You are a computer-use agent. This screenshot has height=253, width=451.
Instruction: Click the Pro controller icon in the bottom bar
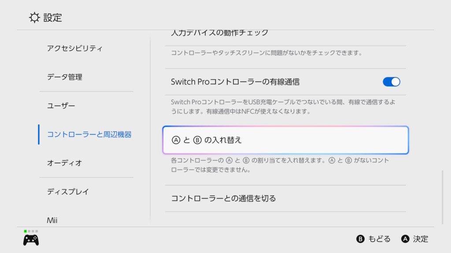coord(31,240)
